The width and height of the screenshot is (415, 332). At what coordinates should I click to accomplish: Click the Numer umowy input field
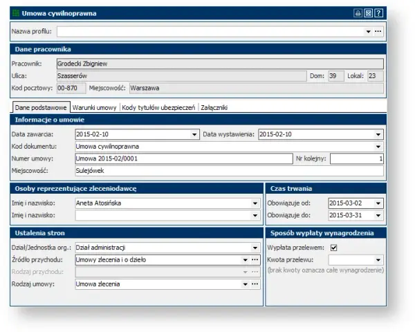coord(184,159)
